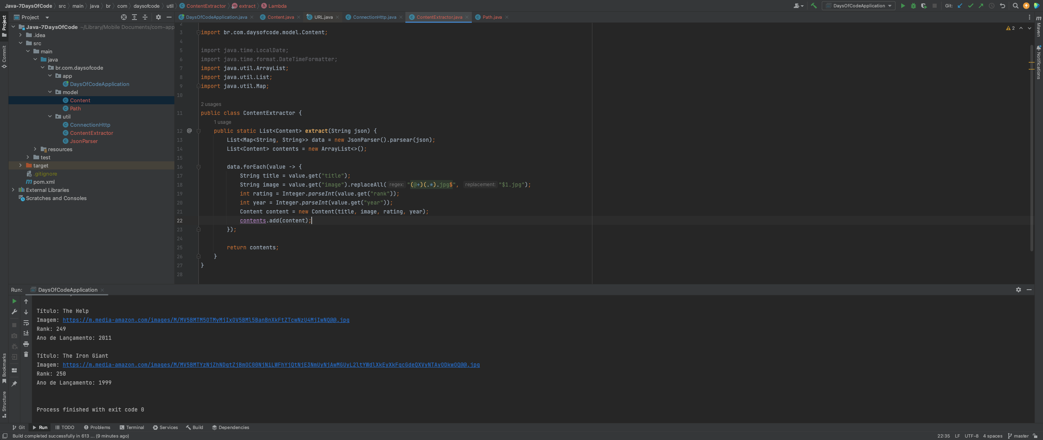Expand the target folder

click(x=20, y=165)
